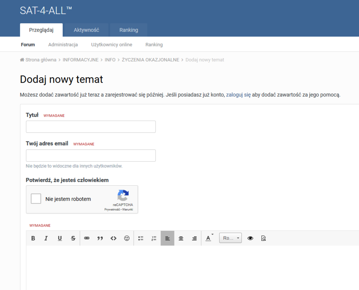359x290 pixels.
Task: Open the font size dropdown
Action: click(230, 238)
